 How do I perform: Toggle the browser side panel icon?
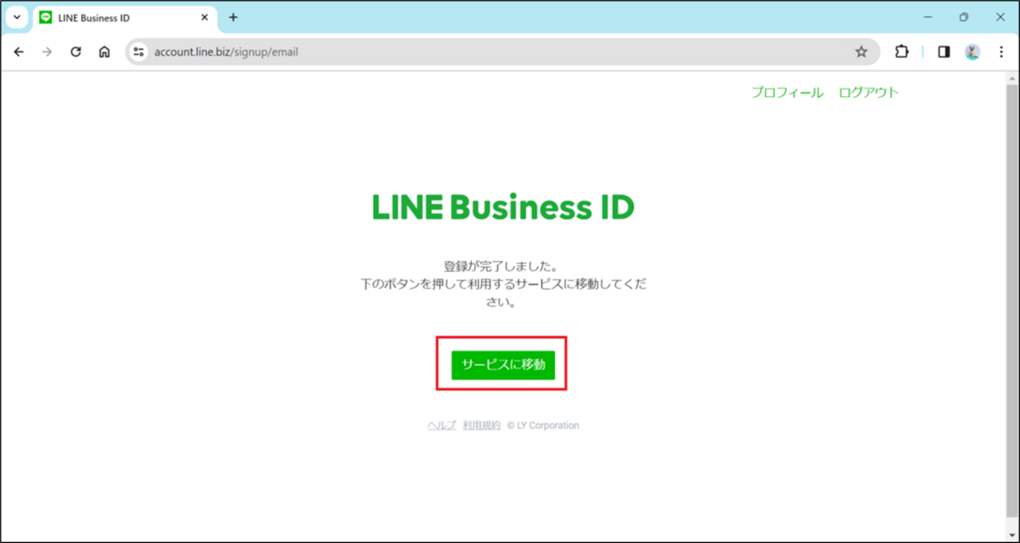[x=943, y=52]
